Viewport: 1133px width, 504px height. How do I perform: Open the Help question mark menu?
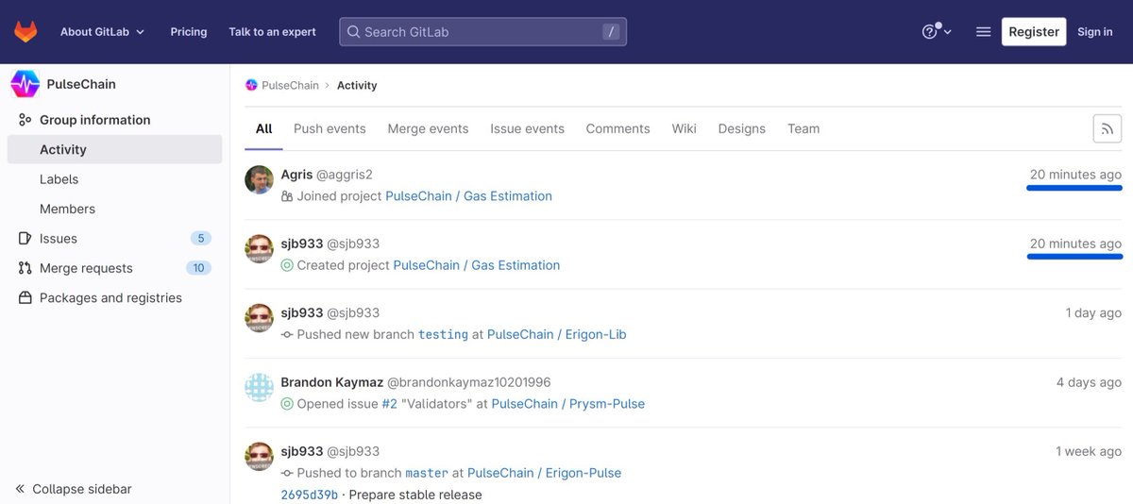click(937, 31)
